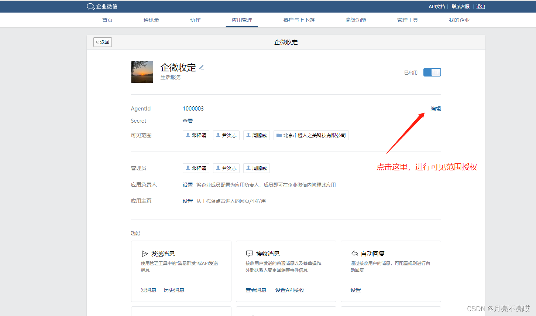The image size is (536, 316).
Task: Click the pencil edit icon beside 企微收定
Action: pos(202,67)
